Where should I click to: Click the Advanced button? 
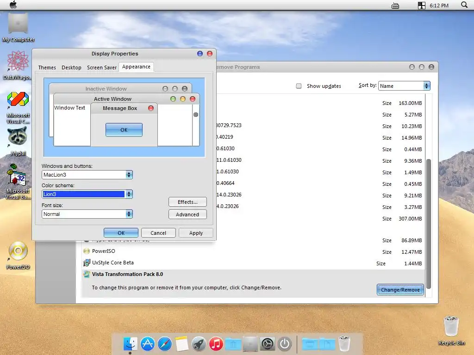click(187, 214)
